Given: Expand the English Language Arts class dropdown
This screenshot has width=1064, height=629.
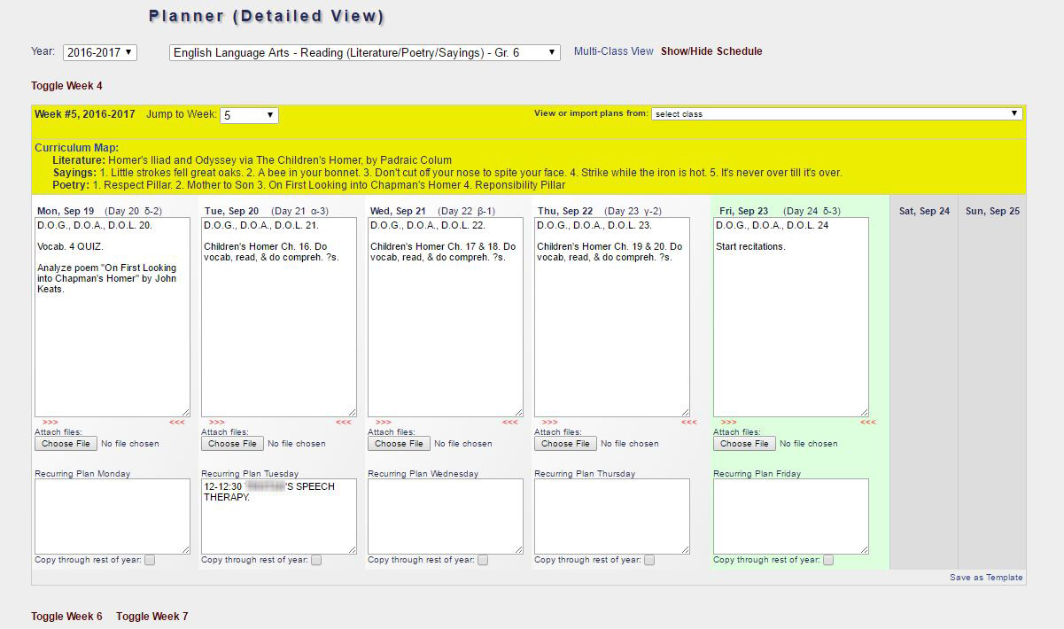Looking at the screenshot, I should click(364, 53).
